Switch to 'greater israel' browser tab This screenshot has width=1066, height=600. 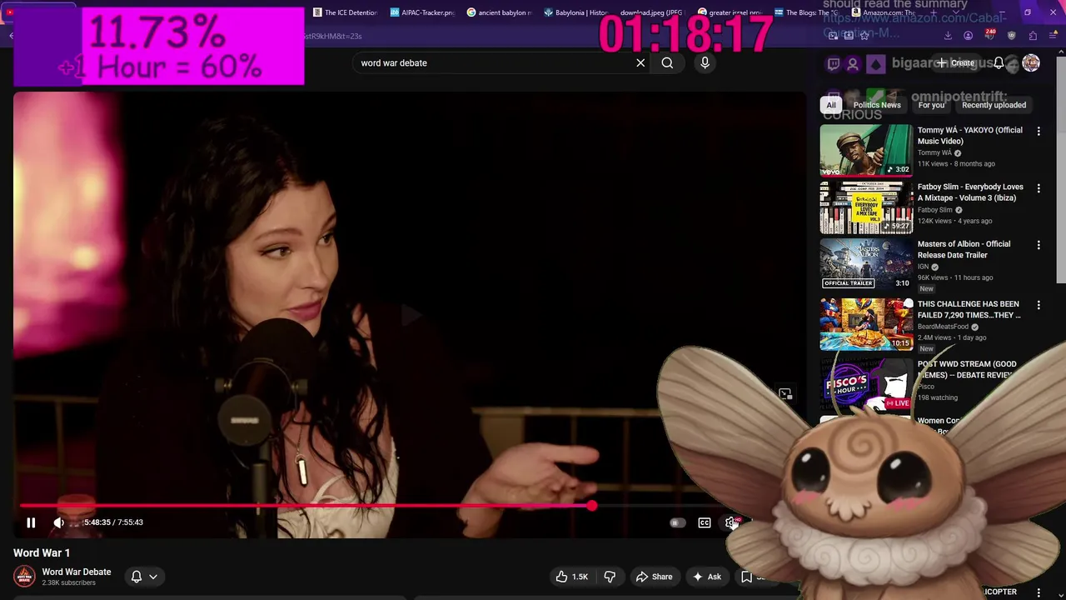point(729,12)
